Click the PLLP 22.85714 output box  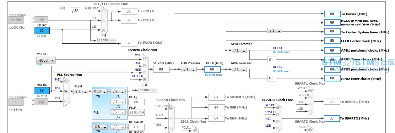137,112
